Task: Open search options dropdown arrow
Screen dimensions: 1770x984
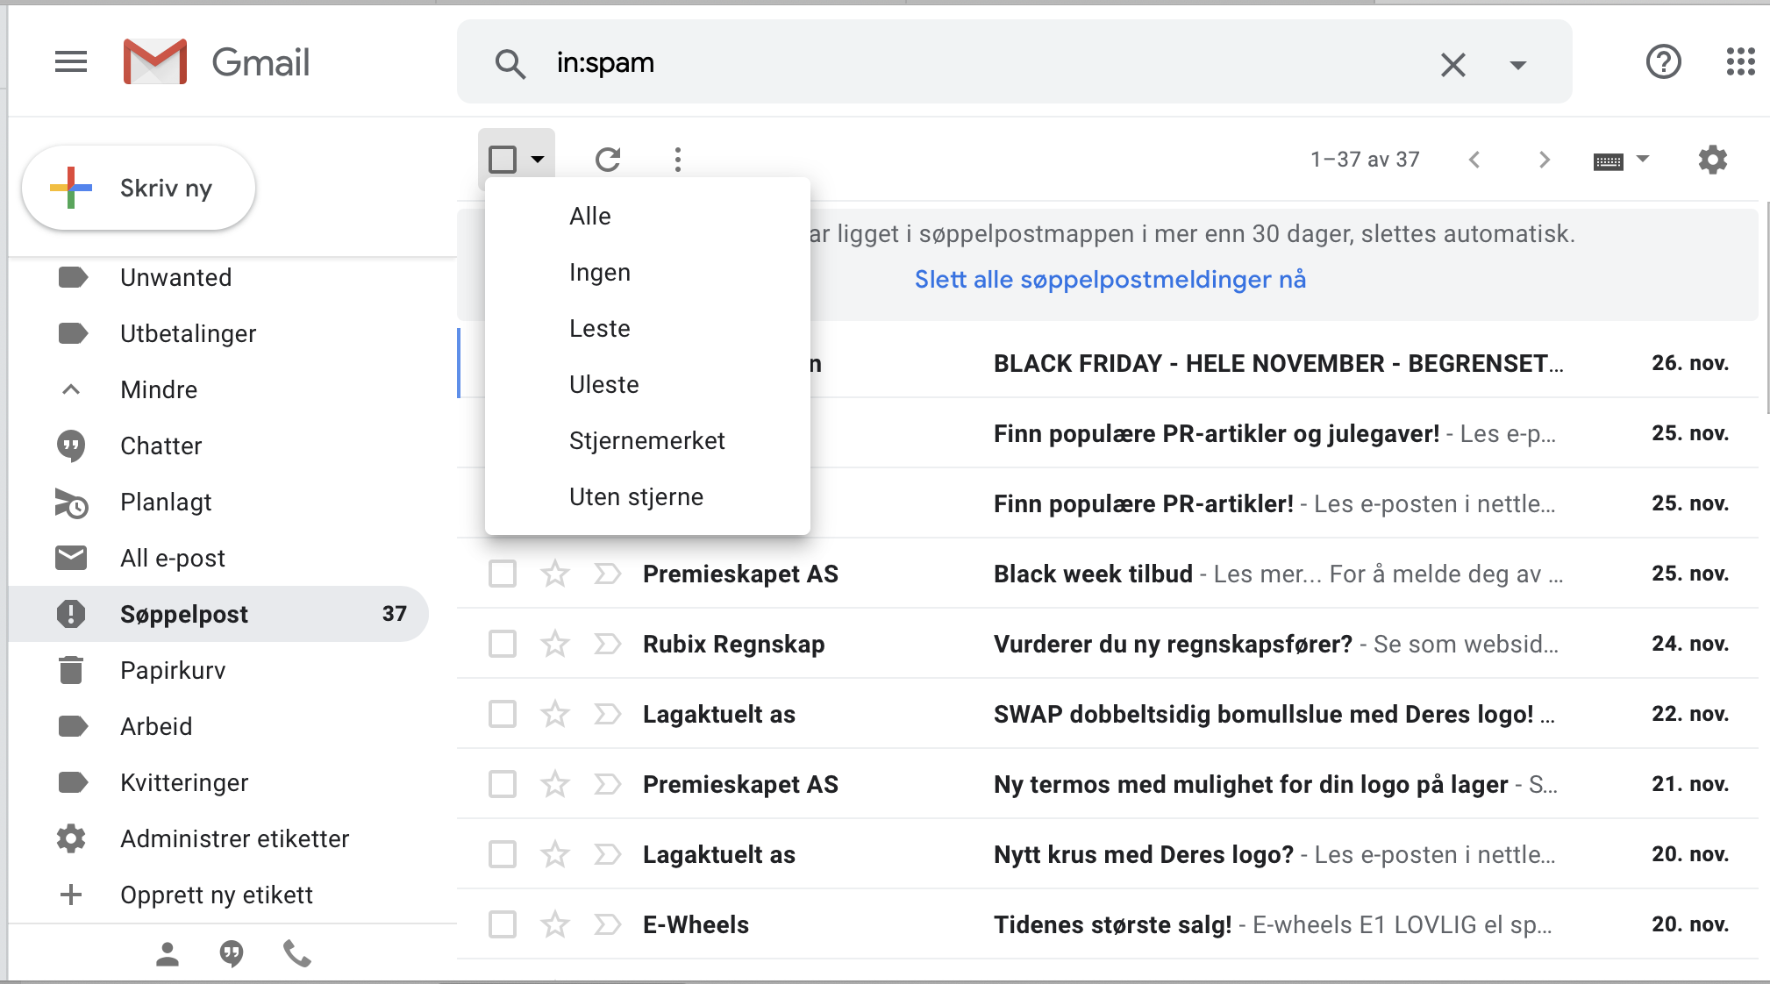Action: pyautogui.click(x=1517, y=63)
